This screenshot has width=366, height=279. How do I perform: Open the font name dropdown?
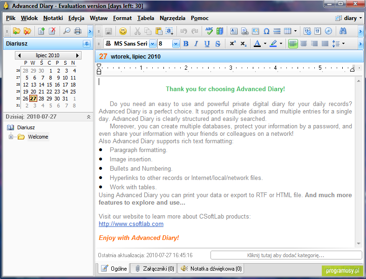tap(152, 44)
